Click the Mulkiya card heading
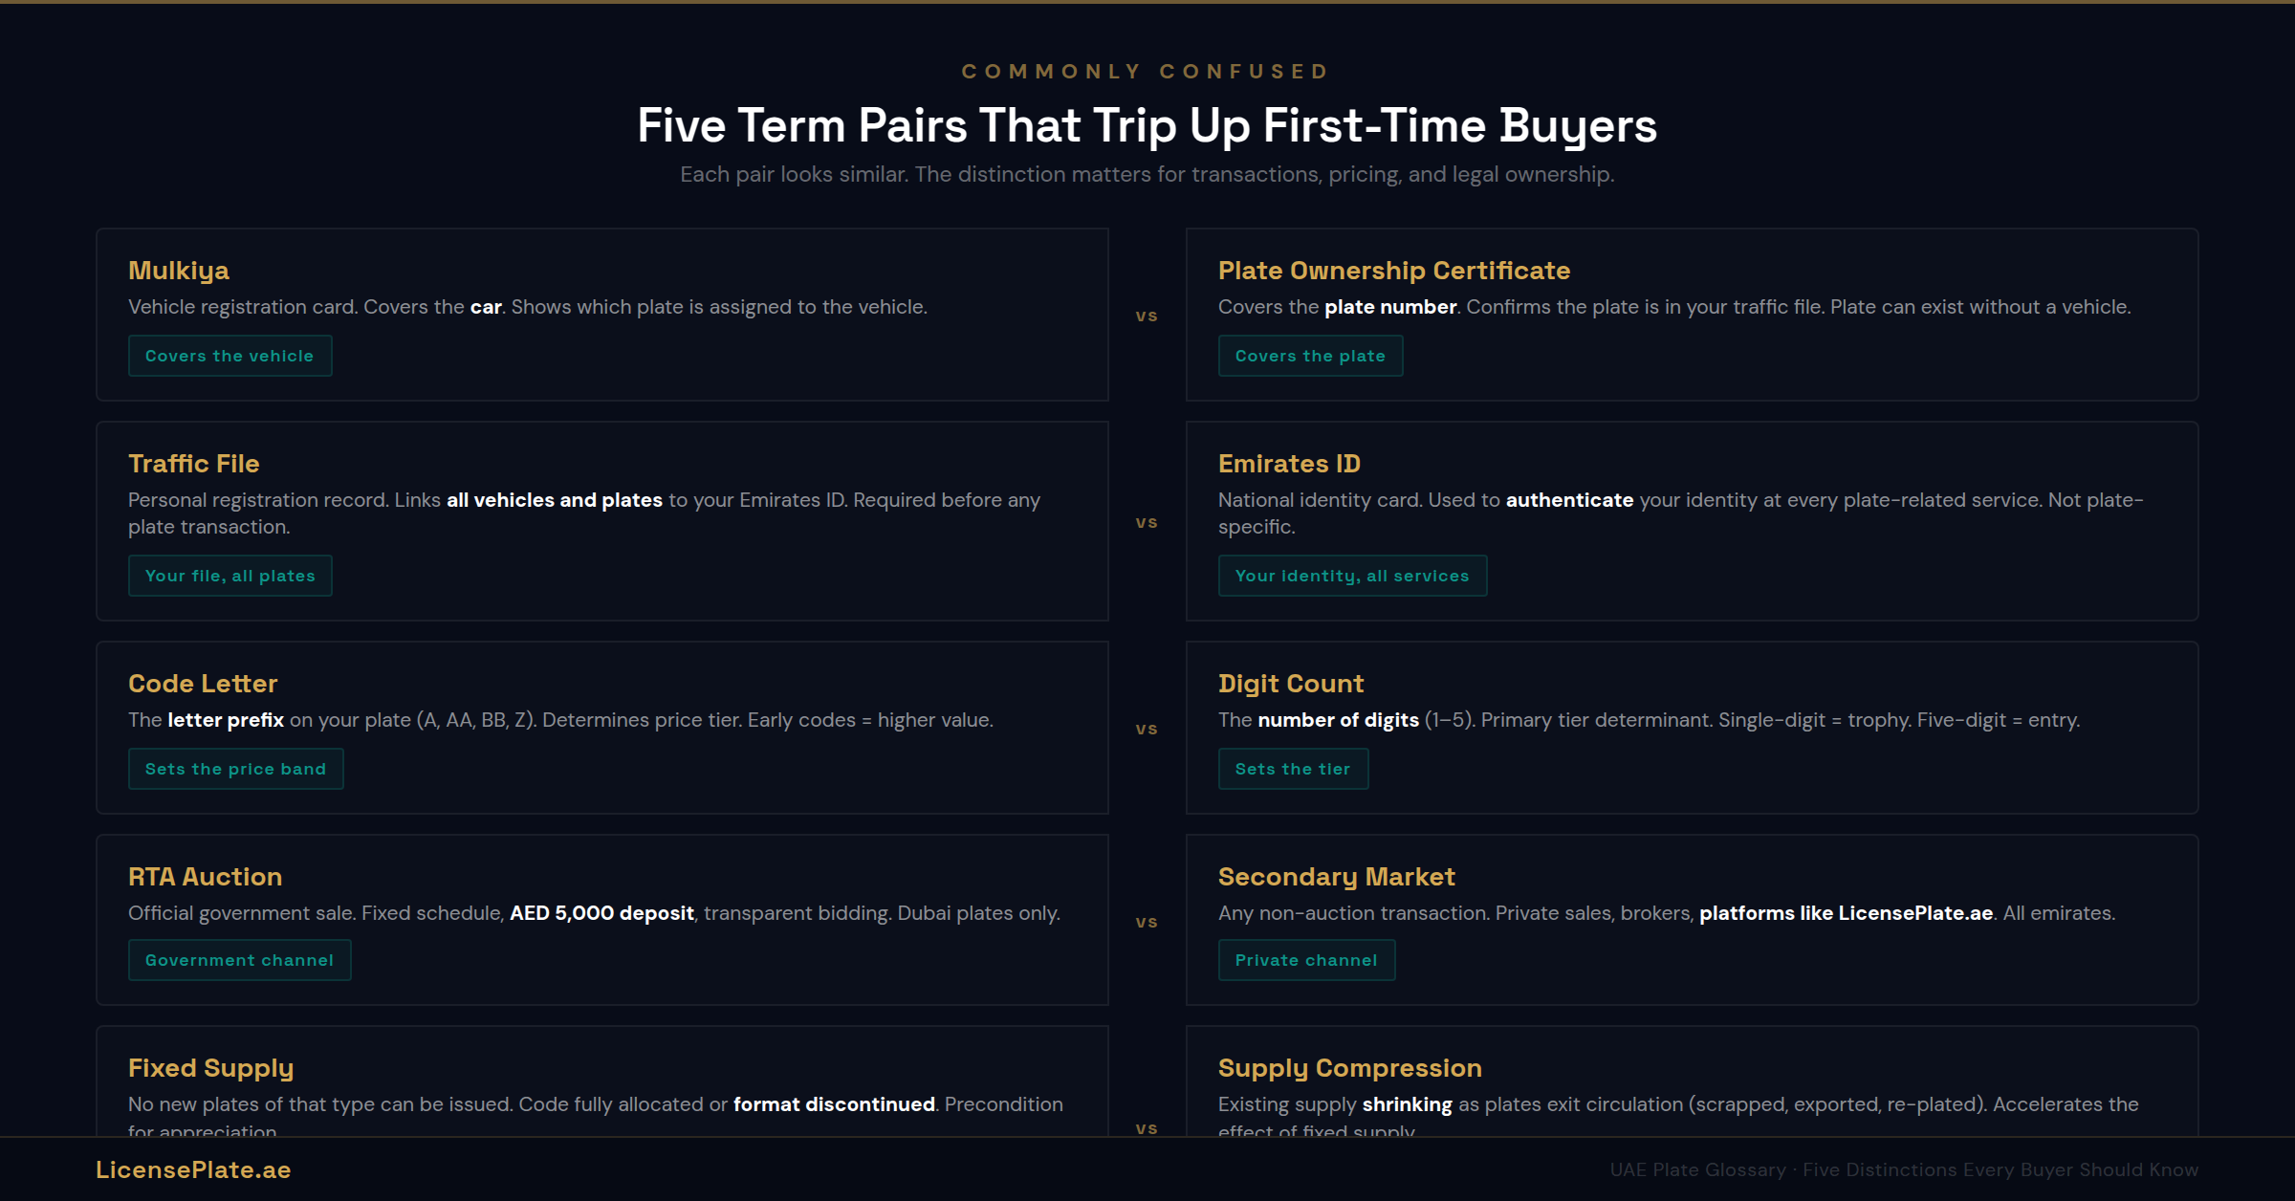 pos(179,271)
